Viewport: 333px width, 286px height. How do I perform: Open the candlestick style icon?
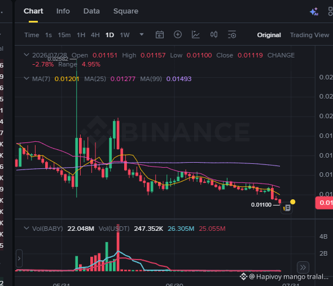coord(214,34)
